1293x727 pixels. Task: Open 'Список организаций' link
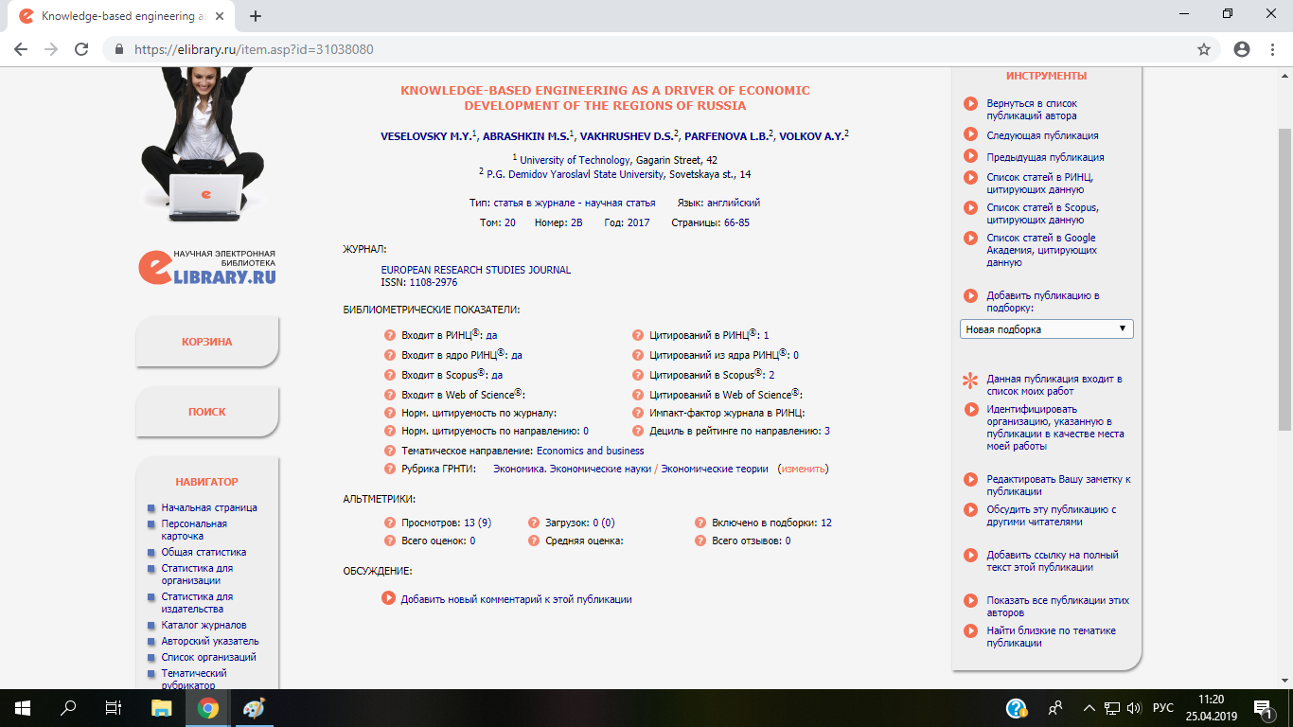[209, 657]
